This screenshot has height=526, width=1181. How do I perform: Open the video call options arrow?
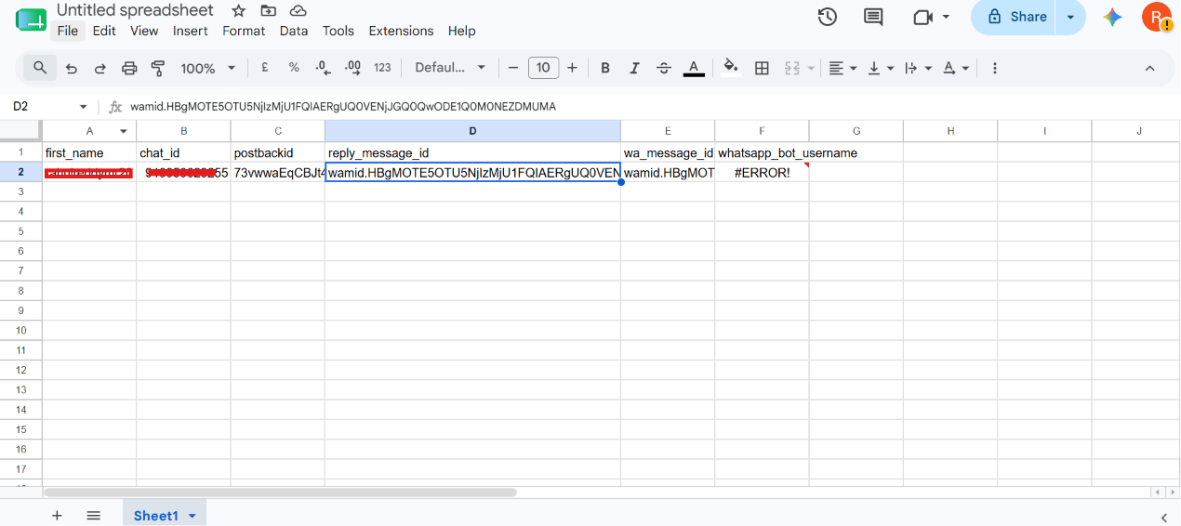pyautogui.click(x=947, y=17)
